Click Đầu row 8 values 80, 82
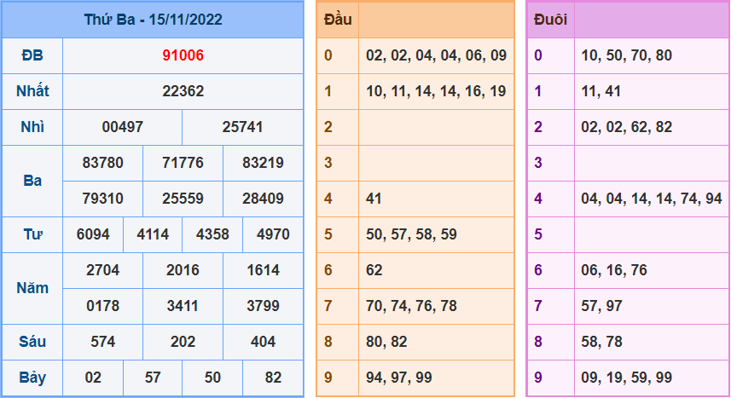731x398 pixels. 386,342
